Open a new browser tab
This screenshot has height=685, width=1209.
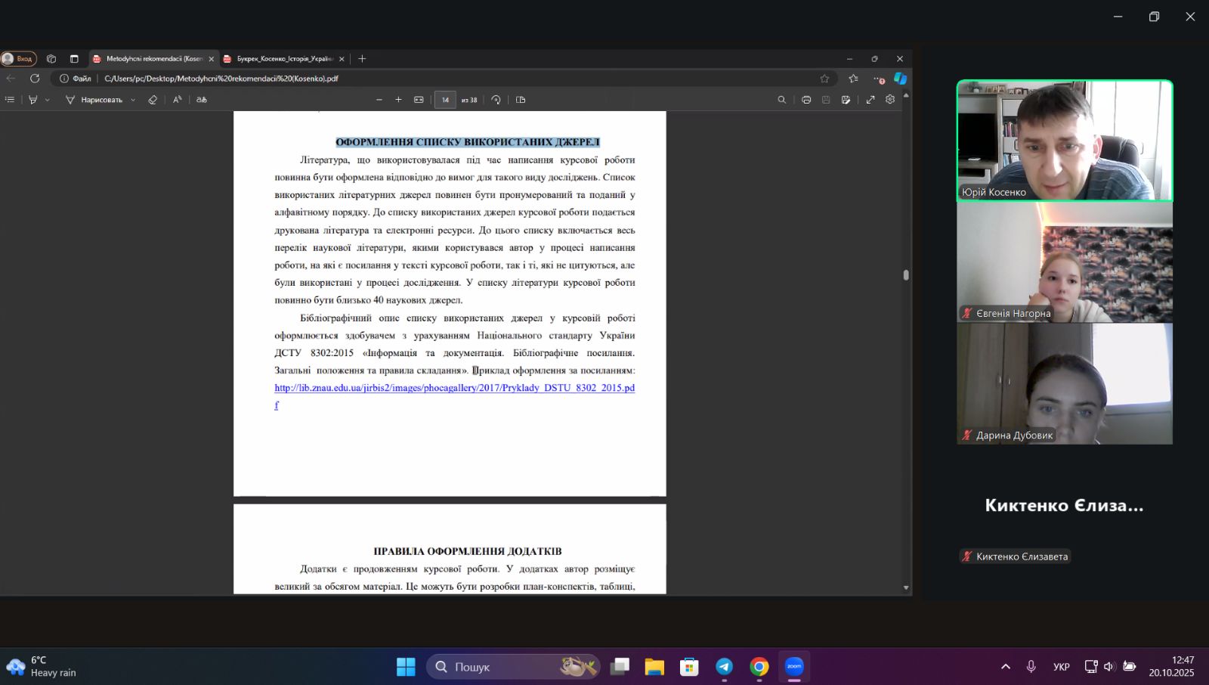pyautogui.click(x=362, y=59)
